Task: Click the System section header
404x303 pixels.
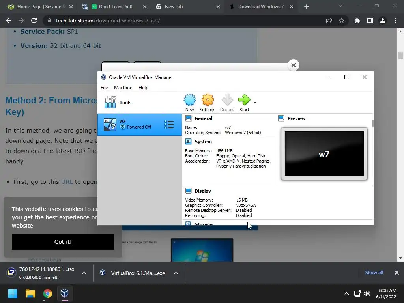Action: coord(203,142)
